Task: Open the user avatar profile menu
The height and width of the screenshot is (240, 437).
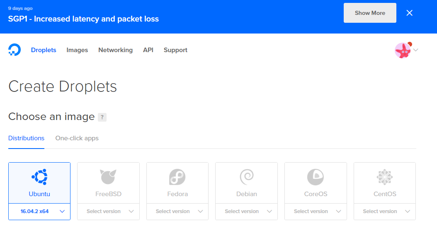Action: 403,50
